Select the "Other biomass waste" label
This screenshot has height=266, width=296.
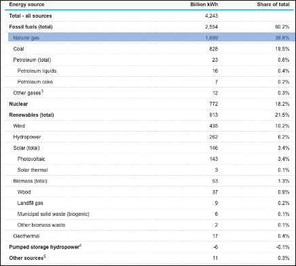[x=41, y=225]
